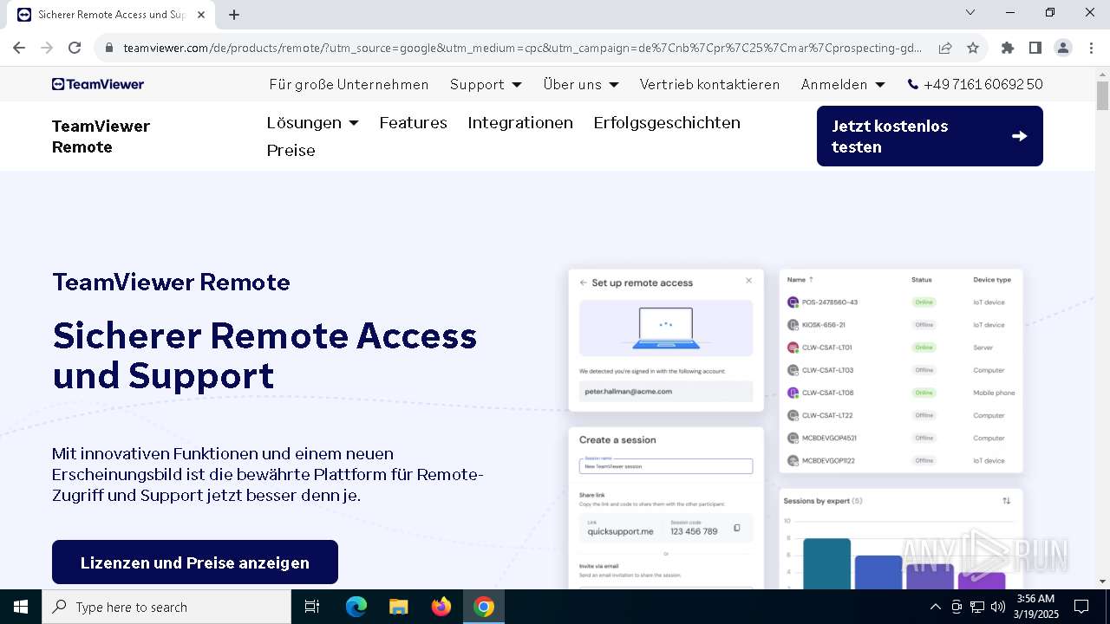Click the browser forward arrow
This screenshot has height=624, width=1110.
coord(47,48)
